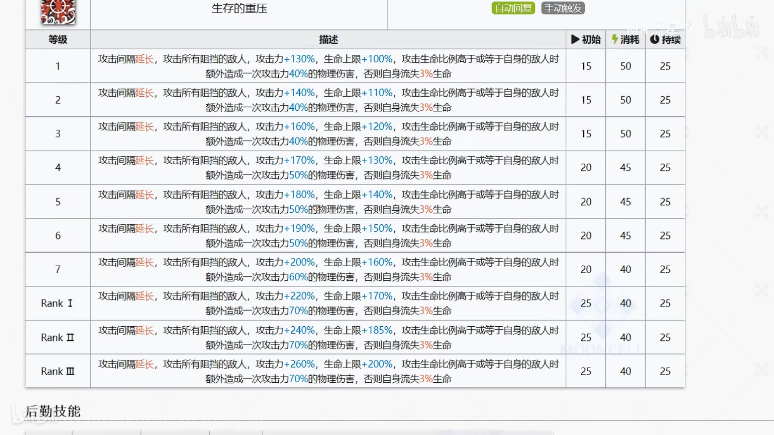Click the 描述 column header
The width and height of the screenshot is (774, 435).
pyautogui.click(x=328, y=39)
